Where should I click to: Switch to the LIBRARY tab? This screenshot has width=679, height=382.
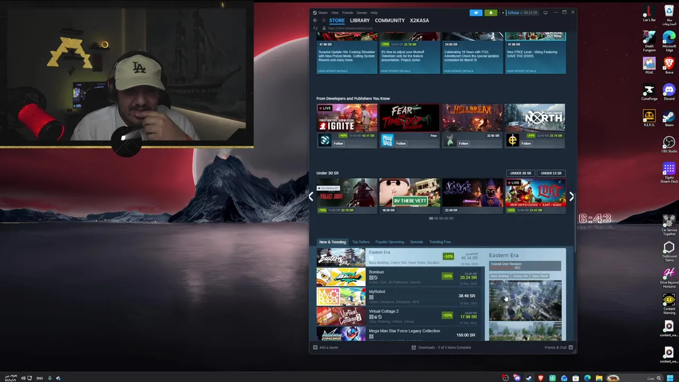360,21
